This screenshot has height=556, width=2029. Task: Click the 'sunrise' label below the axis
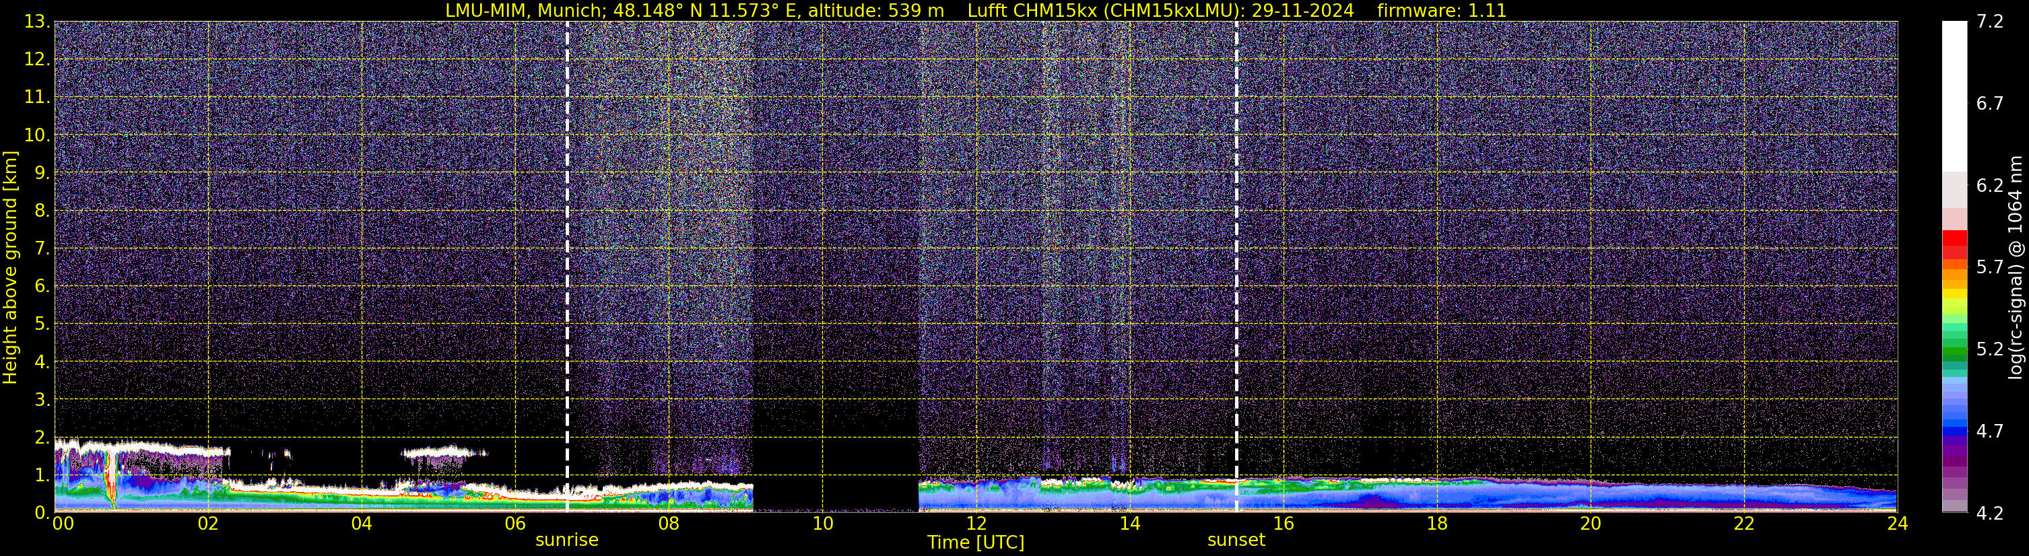[x=566, y=541]
